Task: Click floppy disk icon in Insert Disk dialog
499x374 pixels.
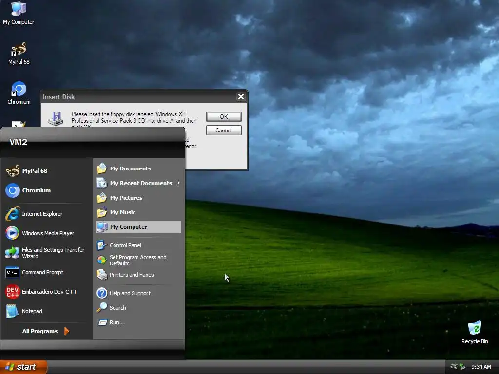Action: click(x=56, y=119)
